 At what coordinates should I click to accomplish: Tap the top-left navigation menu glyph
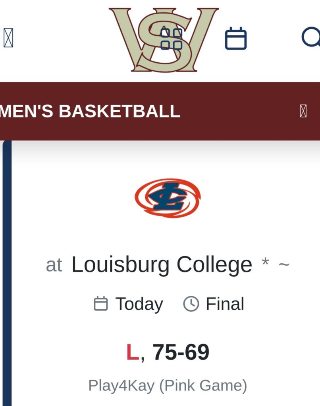(x=8, y=38)
